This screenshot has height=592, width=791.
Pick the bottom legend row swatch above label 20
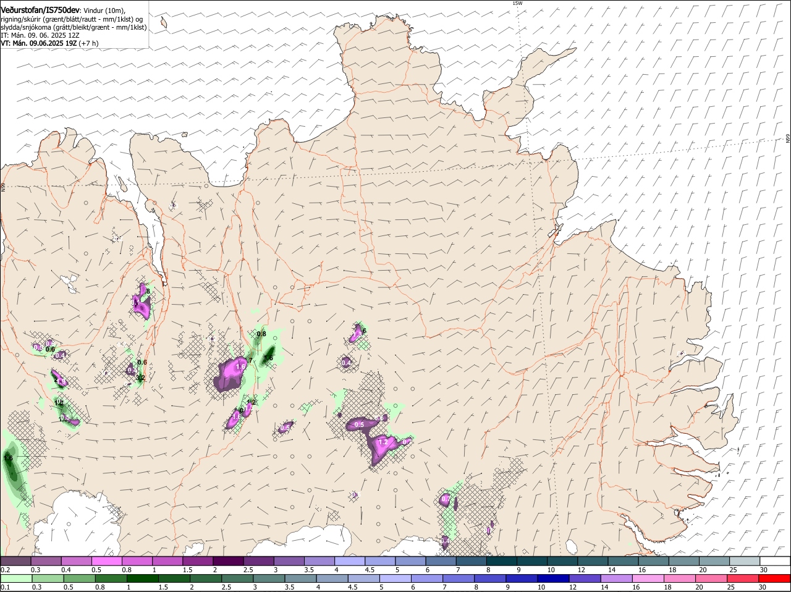pyautogui.click(x=713, y=578)
